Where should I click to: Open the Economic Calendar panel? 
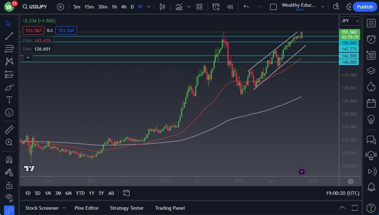(371, 103)
